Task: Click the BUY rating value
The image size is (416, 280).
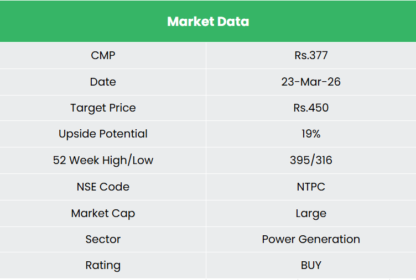Action: click(311, 265)
